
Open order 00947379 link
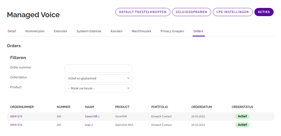16,116
